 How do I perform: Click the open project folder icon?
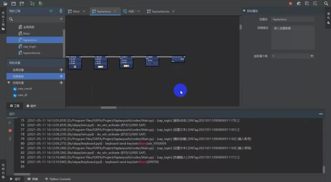pyautogui.click(x=5, y=3)
